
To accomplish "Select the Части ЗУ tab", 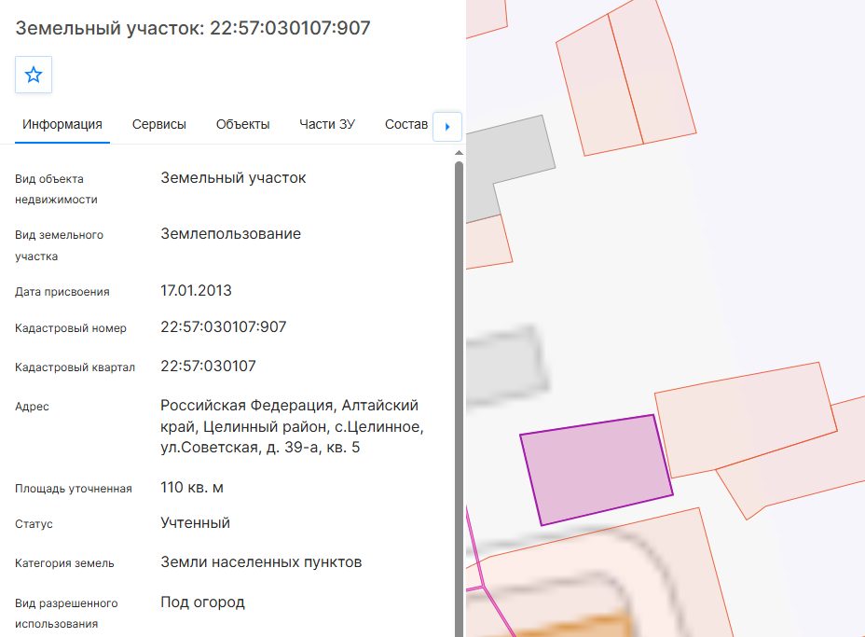I will point(327,125).
